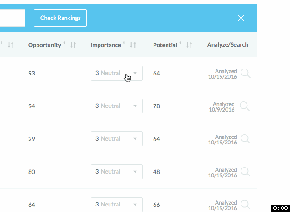Click Potential value 64 in the Opportunity 93 row
This screenshot has width=290, height=212.
click(x=156, y=73)
